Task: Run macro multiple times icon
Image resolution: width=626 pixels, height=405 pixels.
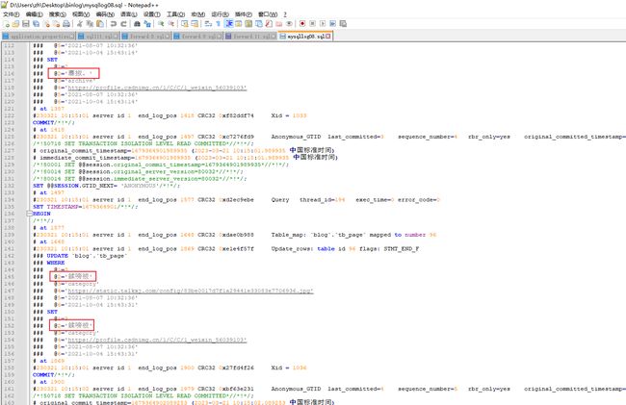Action: tap(332, 24)
